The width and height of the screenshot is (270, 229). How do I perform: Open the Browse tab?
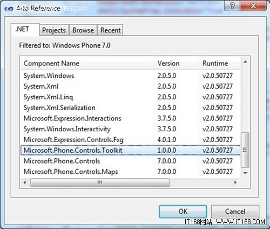83,30
